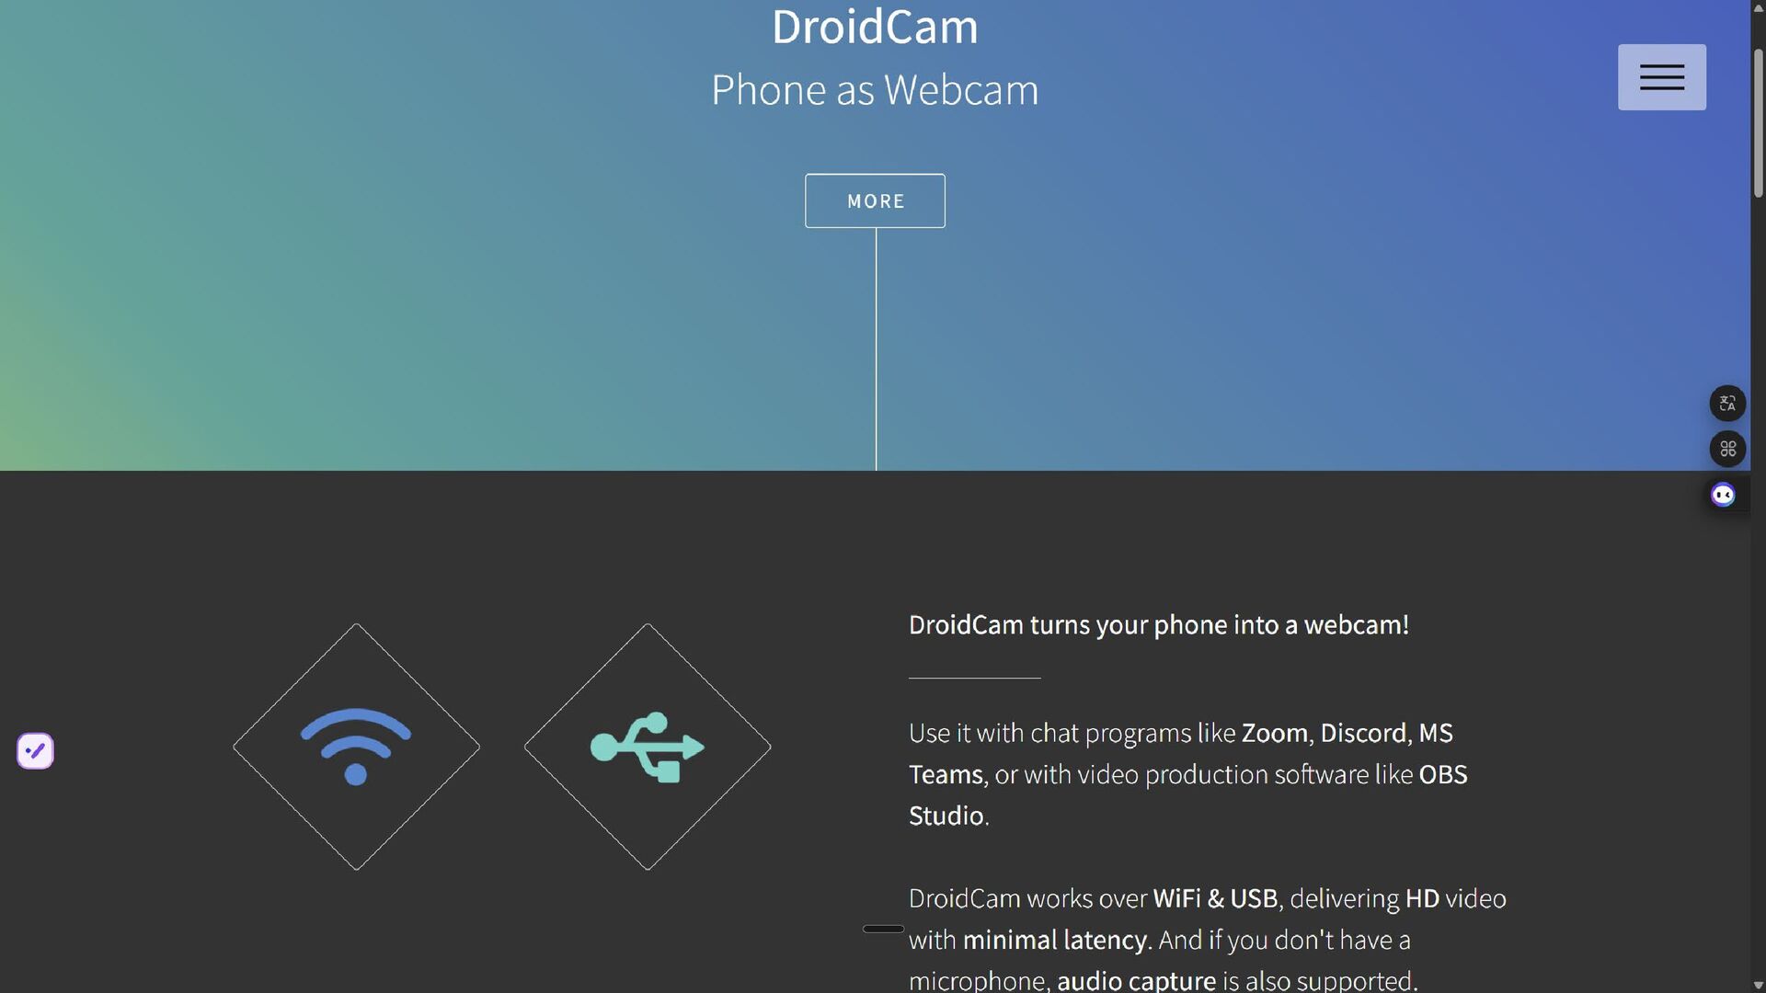This screenshot has height=993, width=1766.
Task: Open the page translate floating icon
Action: point(1727,404)
